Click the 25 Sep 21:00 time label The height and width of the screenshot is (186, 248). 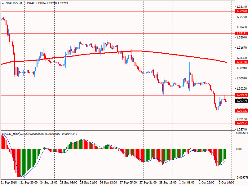pos(89,183)
